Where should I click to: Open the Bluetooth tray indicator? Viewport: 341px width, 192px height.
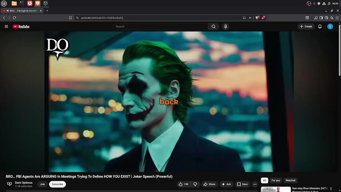click(x=314, y=3)
